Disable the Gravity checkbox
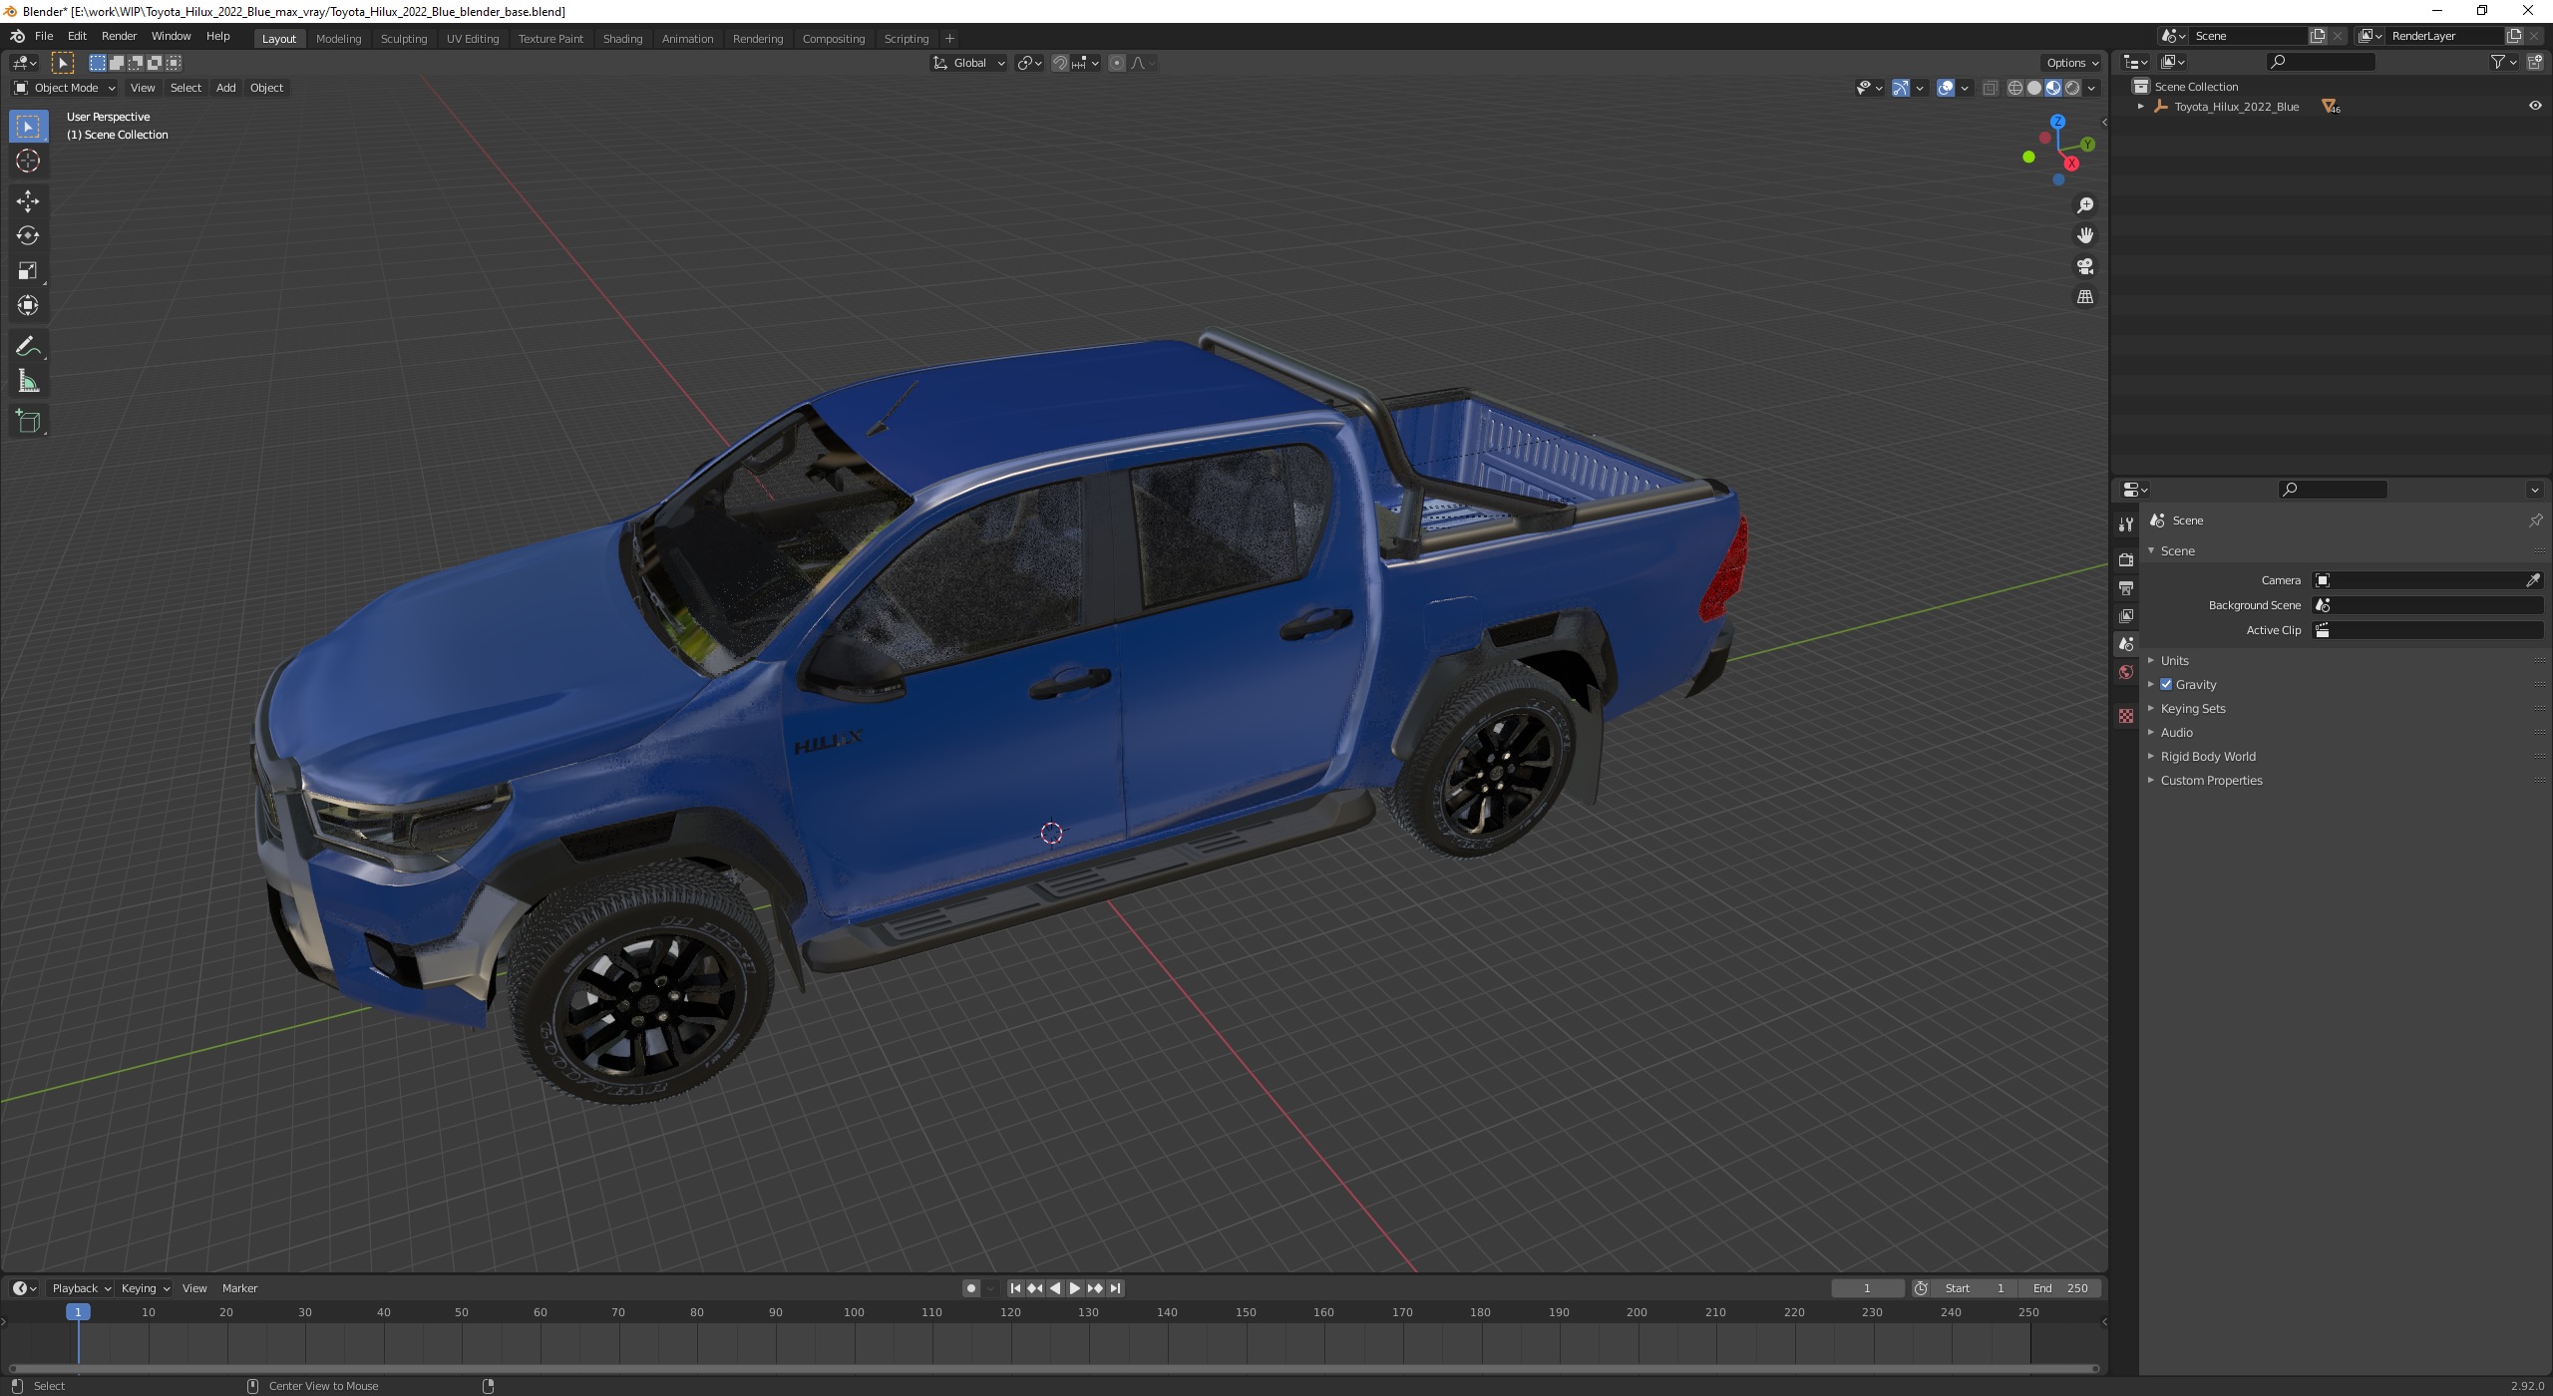Image resolution: width=2553 pixels, height=1396 pixels. pyautogui.click(x=2165, y=685)
